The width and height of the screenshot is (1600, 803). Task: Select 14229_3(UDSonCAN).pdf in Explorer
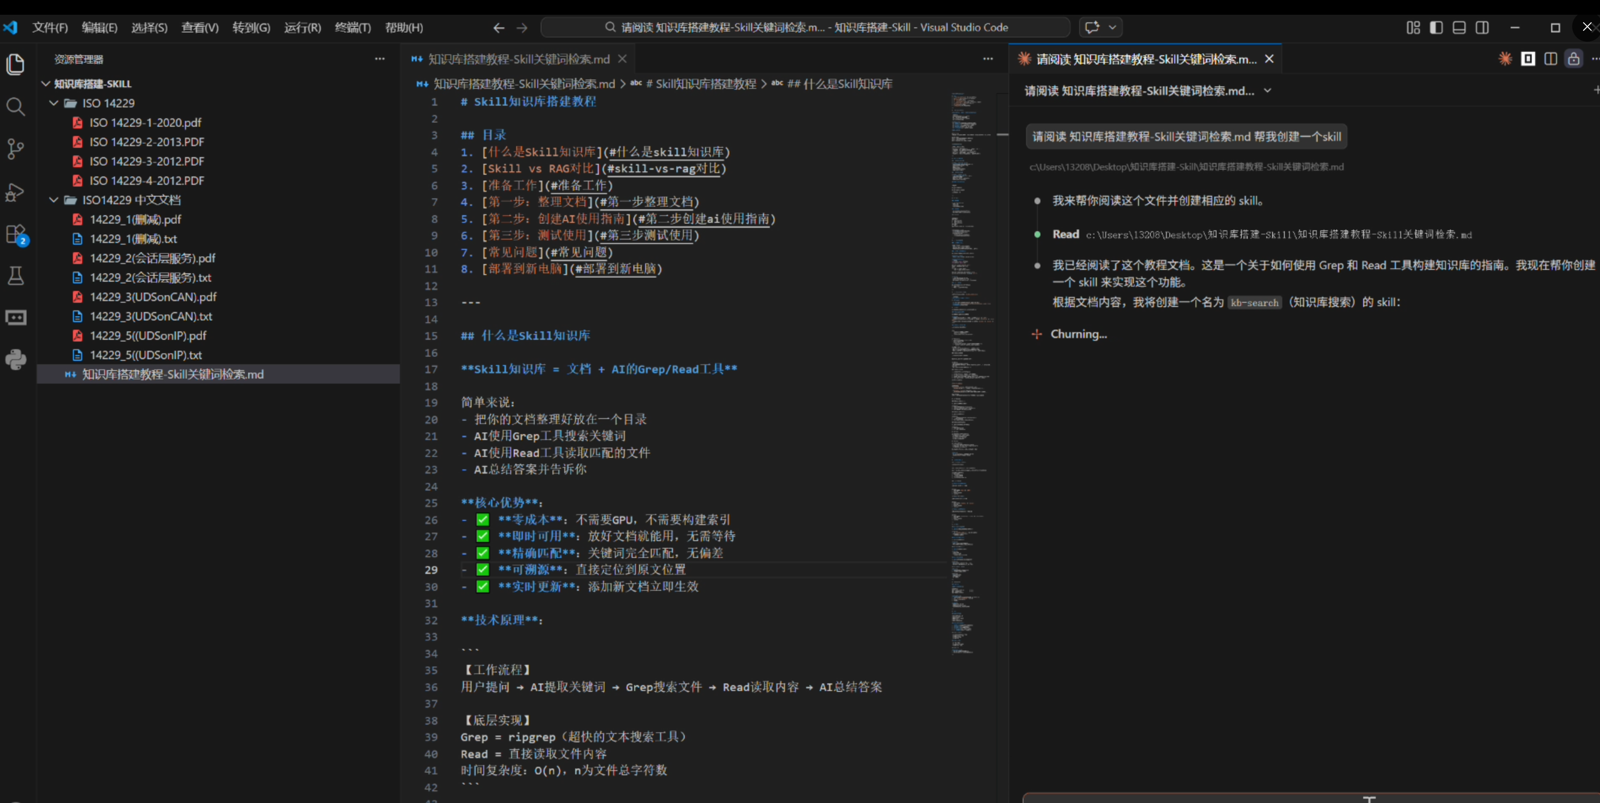pyautogui.click(x=153, y=296)
